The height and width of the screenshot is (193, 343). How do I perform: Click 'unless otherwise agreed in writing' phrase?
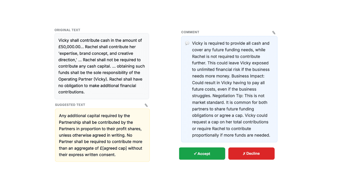click(92, 135)
